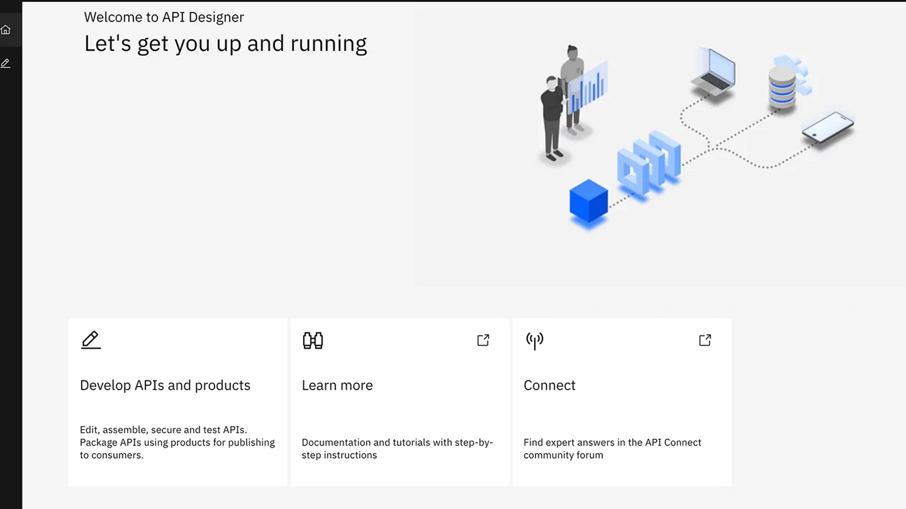Select the Develop APIs and products title
This screenshot has height=509, width=906.
pos(165,386)
